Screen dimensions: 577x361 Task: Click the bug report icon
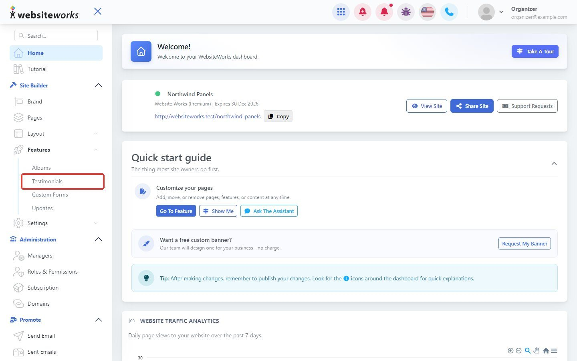point(406,12)
